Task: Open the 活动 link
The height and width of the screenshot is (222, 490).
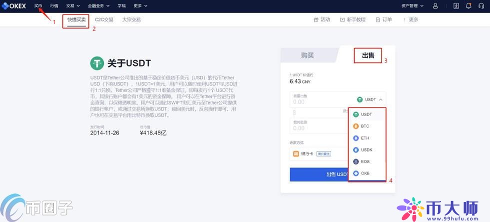Action: [x=322, y=19]
